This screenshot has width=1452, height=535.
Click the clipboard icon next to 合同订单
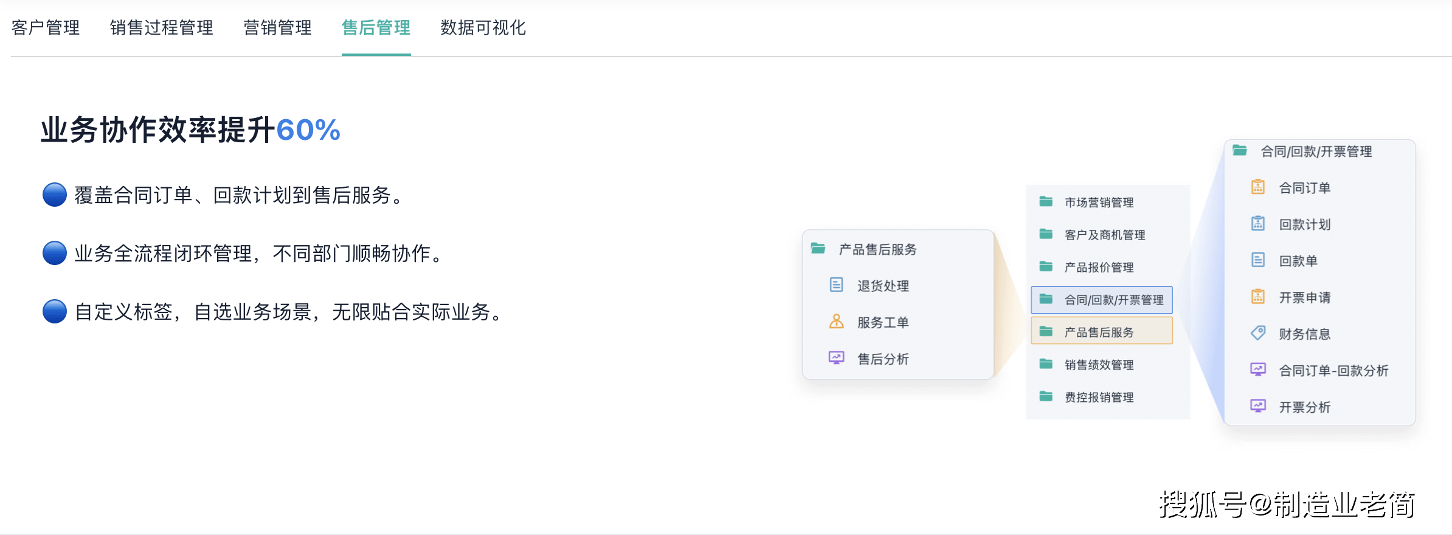1258,187
